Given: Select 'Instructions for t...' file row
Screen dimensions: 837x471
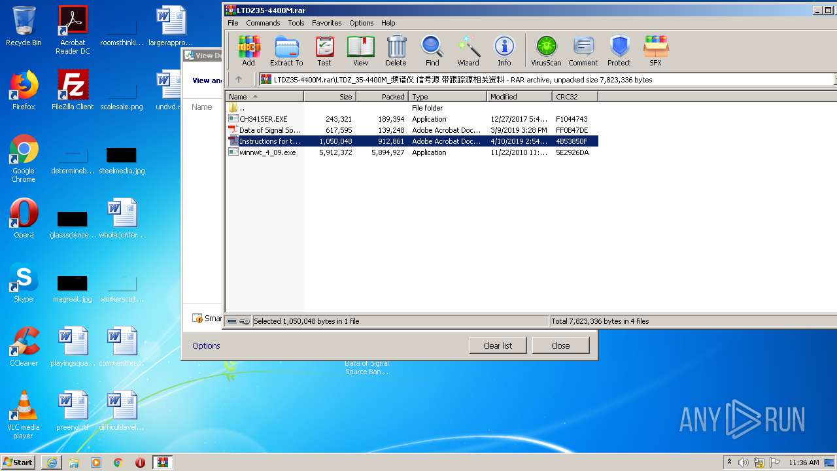Looking at the screenshot, I should [412, 141].
